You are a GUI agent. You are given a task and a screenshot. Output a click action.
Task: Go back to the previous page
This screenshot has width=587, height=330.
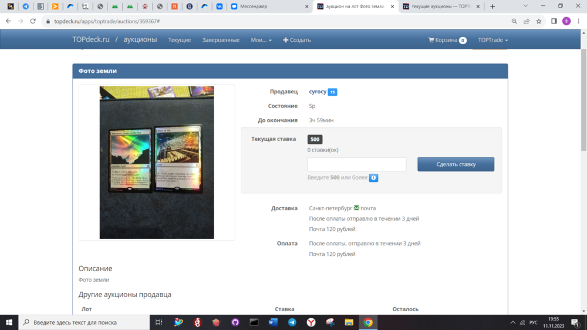click(x=8, y=21)
